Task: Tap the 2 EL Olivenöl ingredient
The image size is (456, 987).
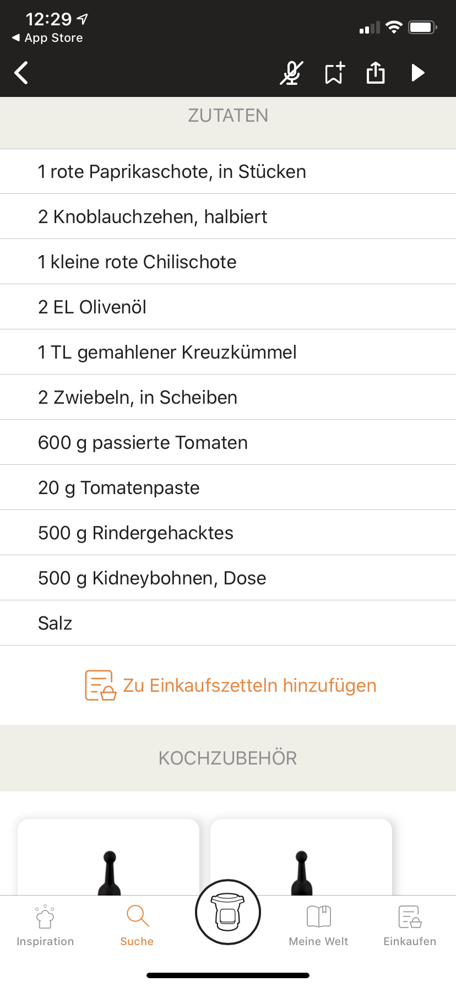Action: [x=93, y=307]
